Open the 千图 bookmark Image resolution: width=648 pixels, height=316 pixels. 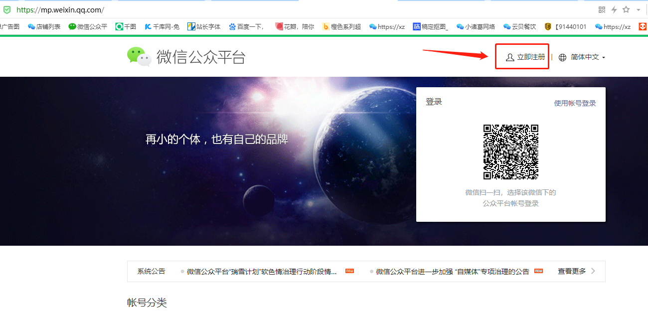[x=126, y=26]
